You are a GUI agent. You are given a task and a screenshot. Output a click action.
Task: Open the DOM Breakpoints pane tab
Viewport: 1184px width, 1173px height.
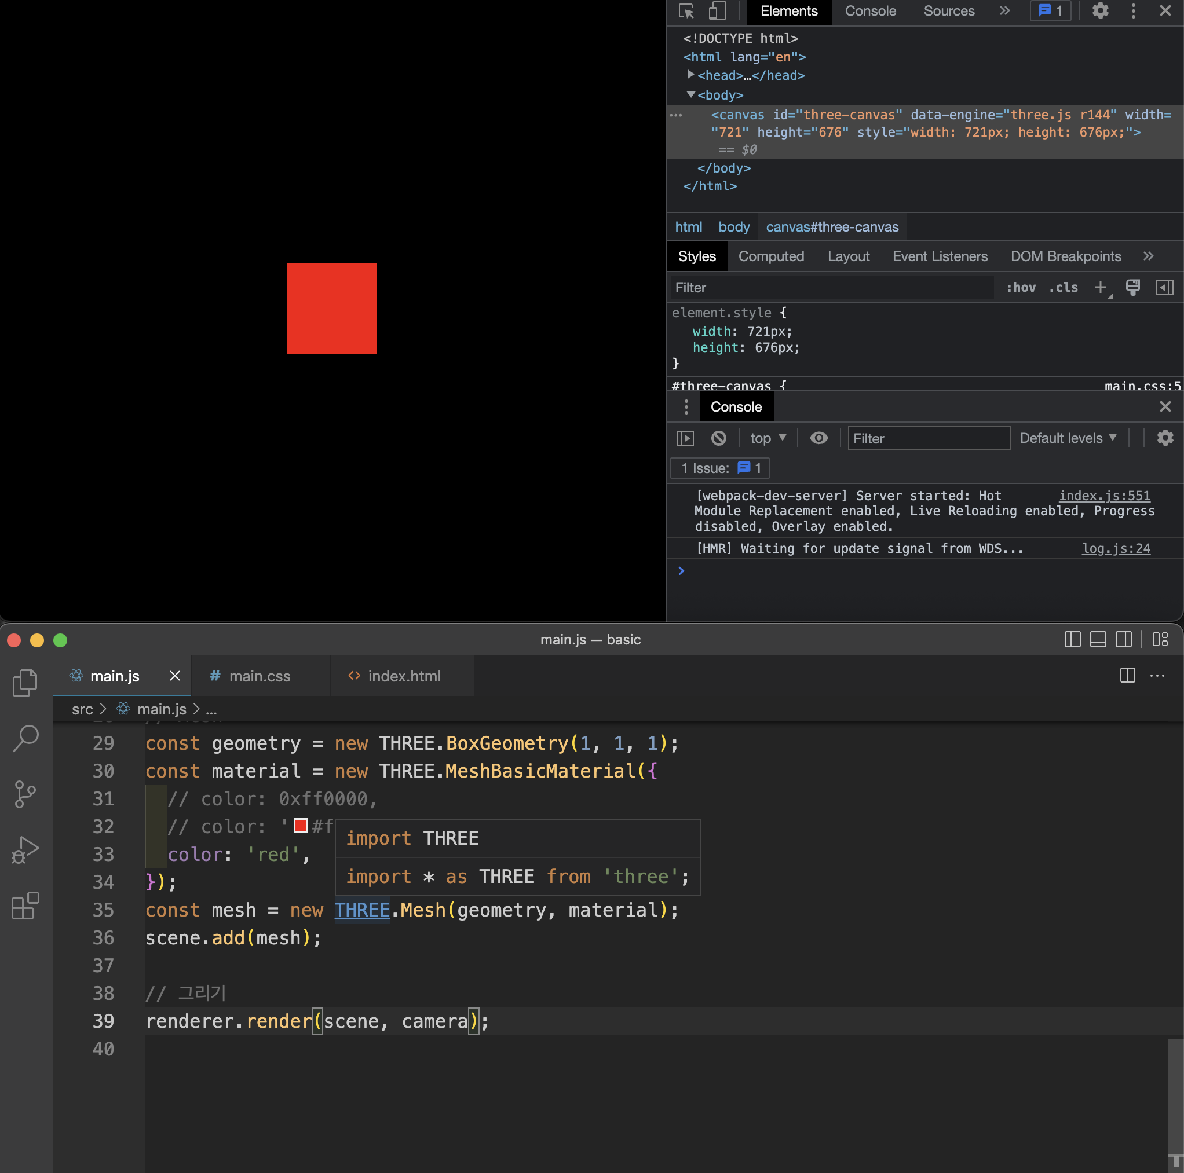click(x=1066, y=256)
